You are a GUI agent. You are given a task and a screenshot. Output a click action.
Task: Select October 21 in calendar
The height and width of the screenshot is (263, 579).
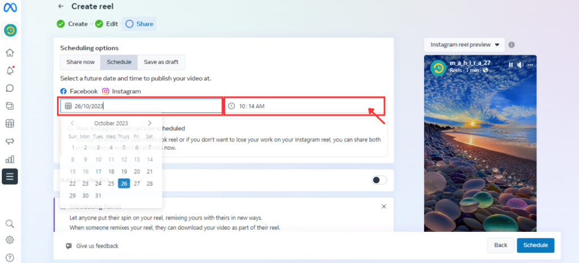(149, 171)
